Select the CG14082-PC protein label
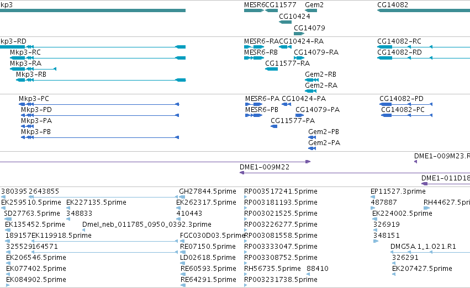Screen dimensions: 470x288 coord(403,110)
